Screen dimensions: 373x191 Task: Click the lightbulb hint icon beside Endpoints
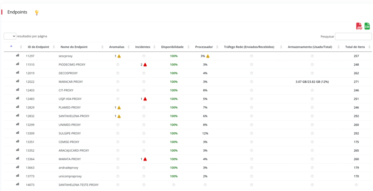(36, 13)
